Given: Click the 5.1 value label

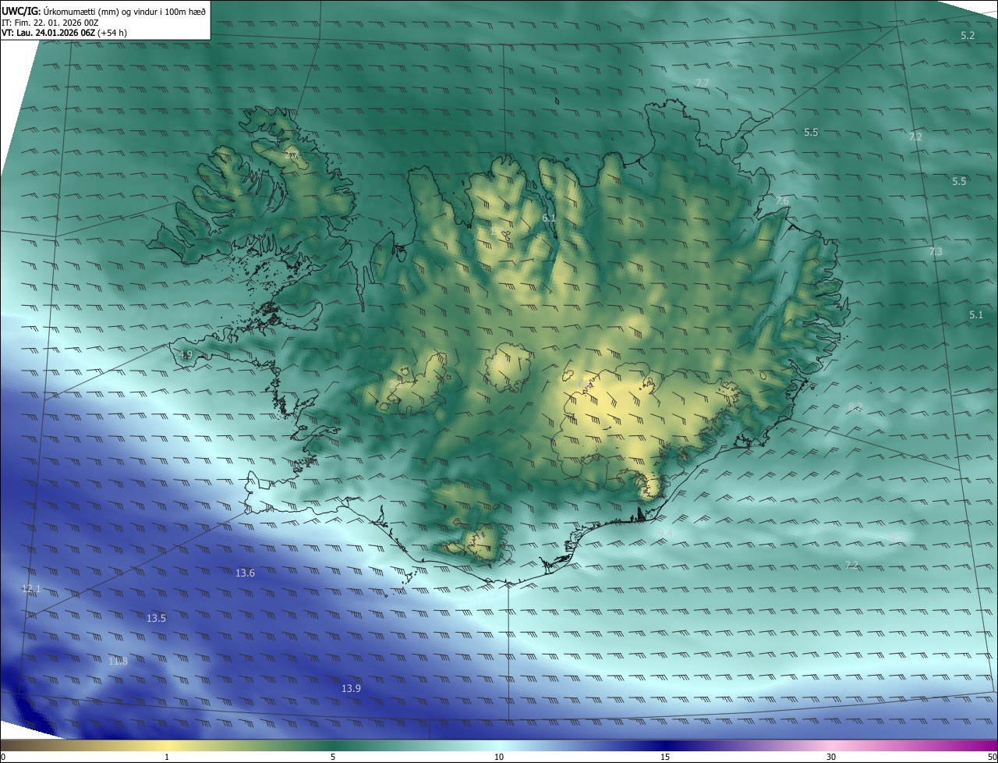Looking at the screenshot, I should tap(976, 314).
